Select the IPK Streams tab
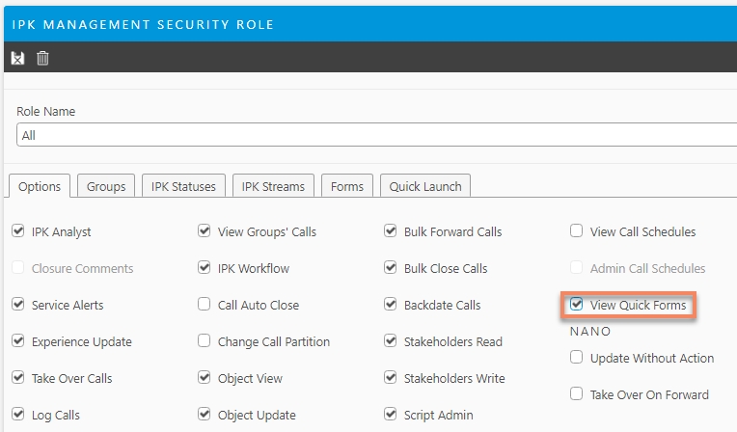Image resolution: width=737 pixels, height=432 pixels. pos(273,186)
